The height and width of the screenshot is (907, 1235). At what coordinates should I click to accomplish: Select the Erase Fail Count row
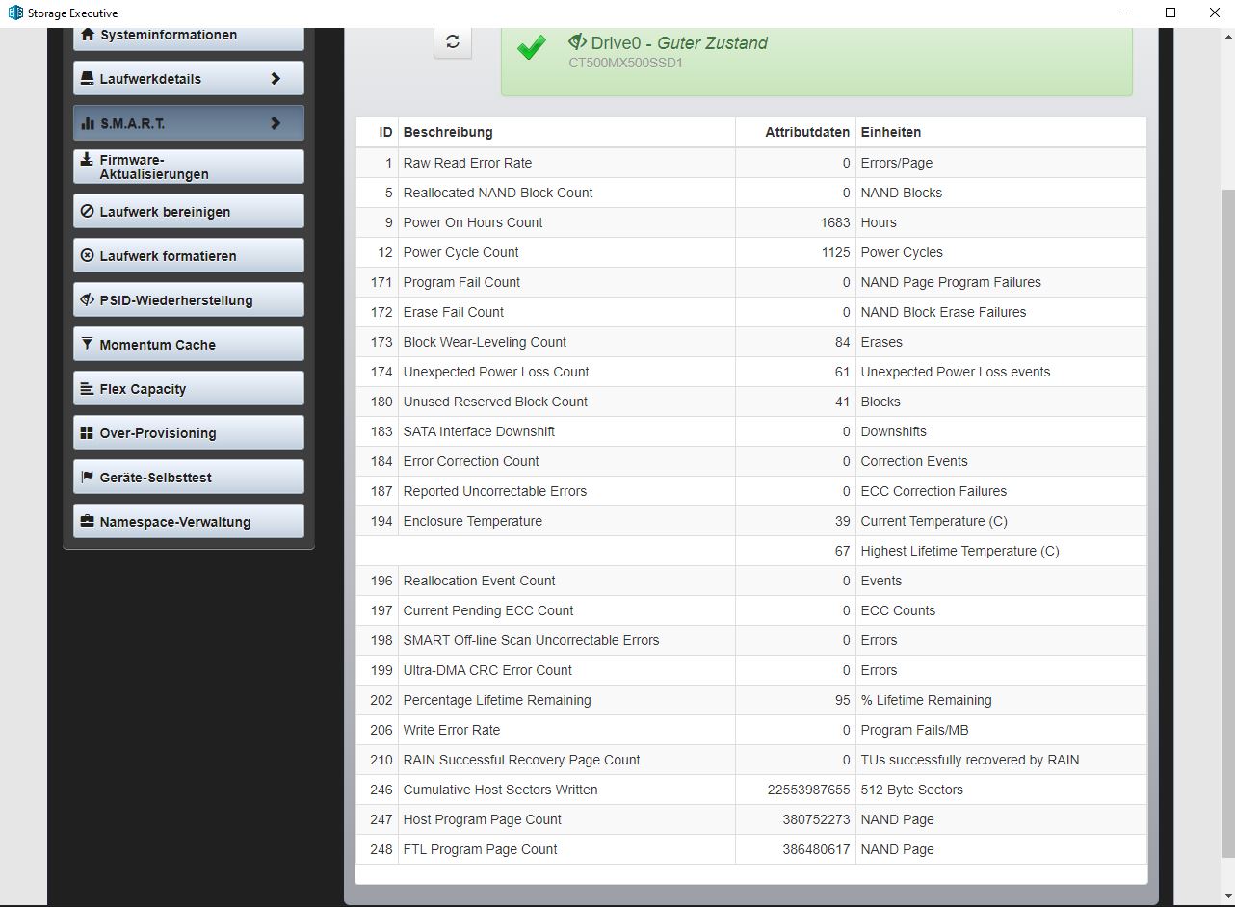751,312
